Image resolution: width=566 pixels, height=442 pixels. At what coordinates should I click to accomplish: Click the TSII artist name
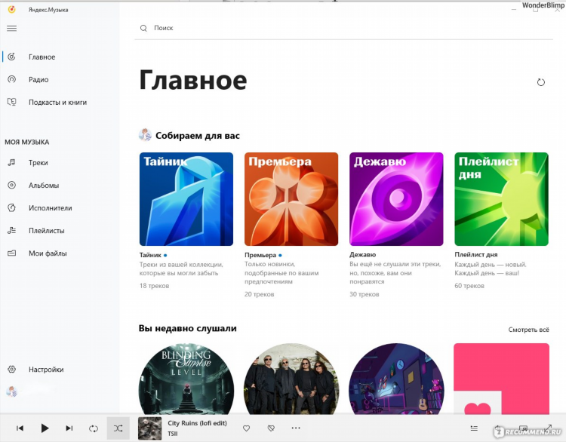(x=173, y=434)
